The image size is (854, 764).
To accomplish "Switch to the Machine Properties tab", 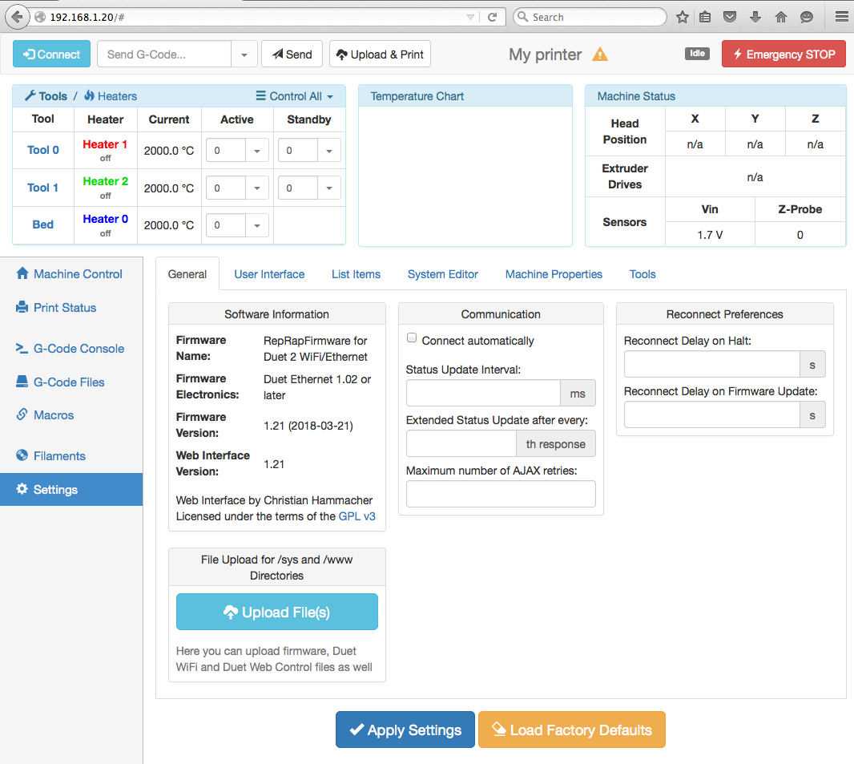I will [x=554, y=274].
